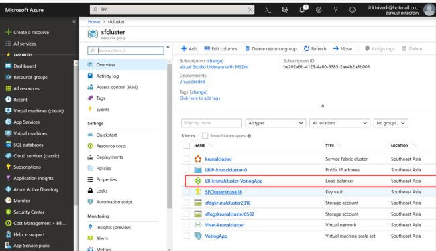Open the All types dropdown

276,123
